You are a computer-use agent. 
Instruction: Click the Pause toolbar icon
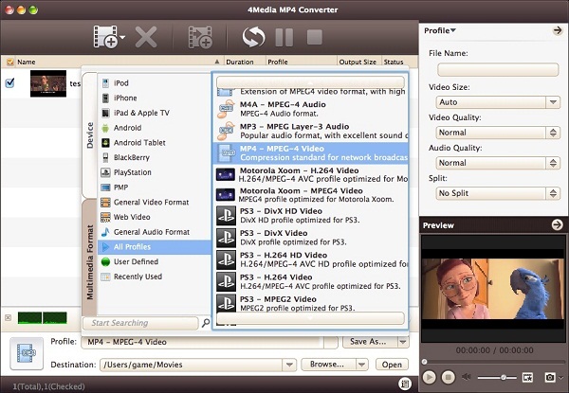pyautogui.click(x=284, y=38)
